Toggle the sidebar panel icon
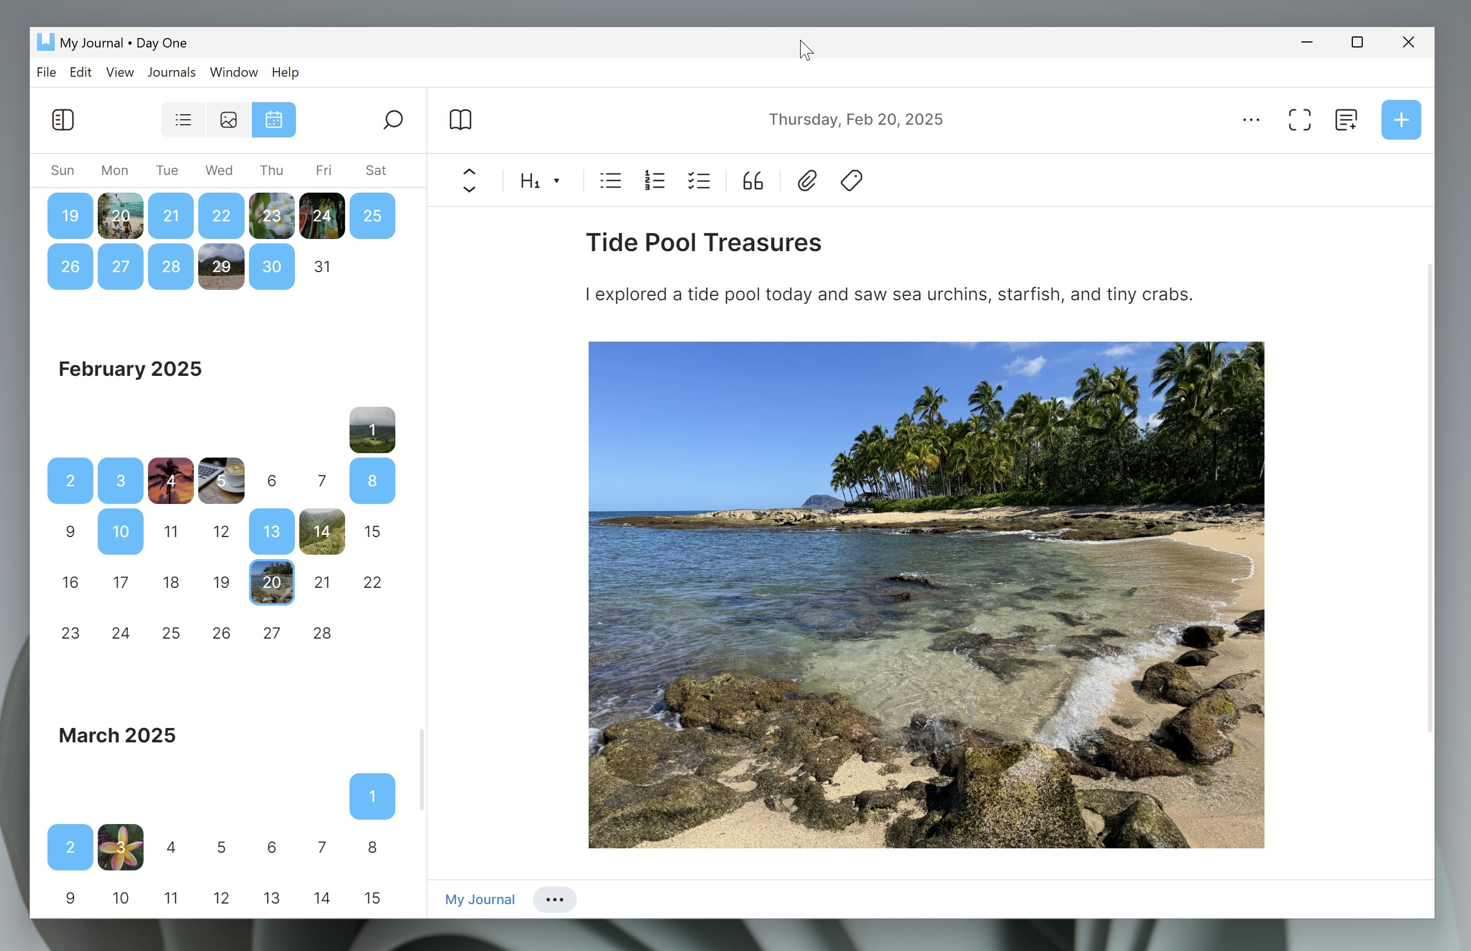The width and height of the screenshot is (1471, 951). click(62, 119)
